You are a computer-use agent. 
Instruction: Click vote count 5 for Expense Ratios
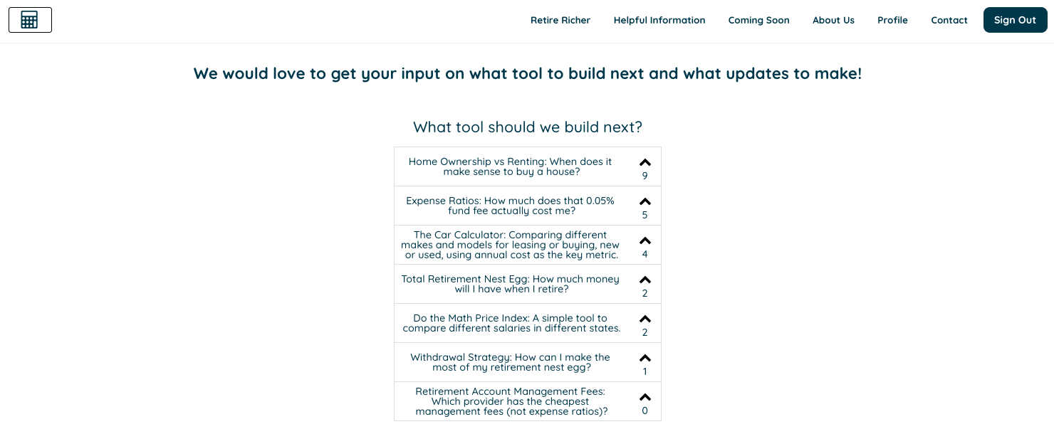coord(645,215)
